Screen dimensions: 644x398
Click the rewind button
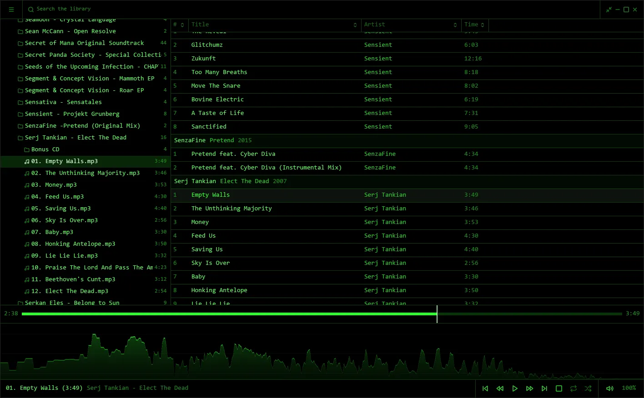[x=500, y=388]
